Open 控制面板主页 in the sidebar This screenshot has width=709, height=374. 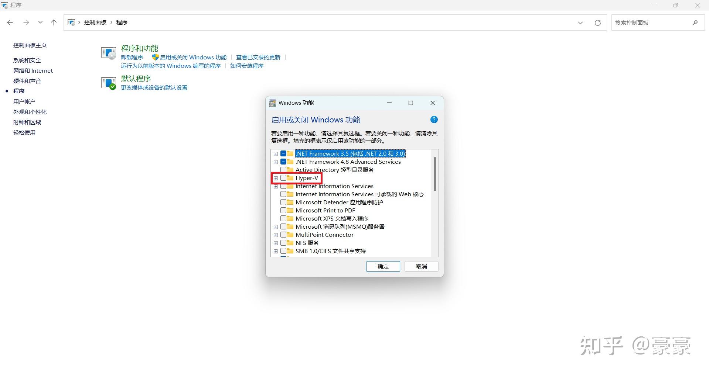pos(30,45)
